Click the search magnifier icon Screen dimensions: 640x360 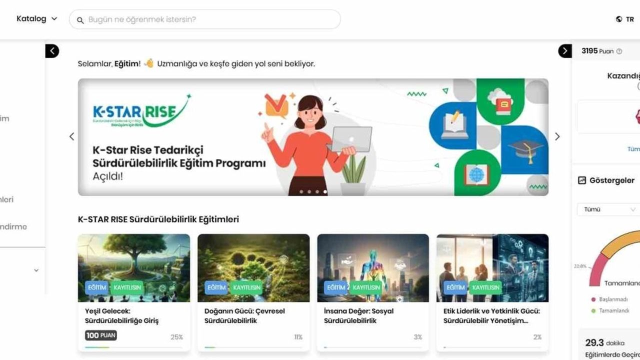80,19
